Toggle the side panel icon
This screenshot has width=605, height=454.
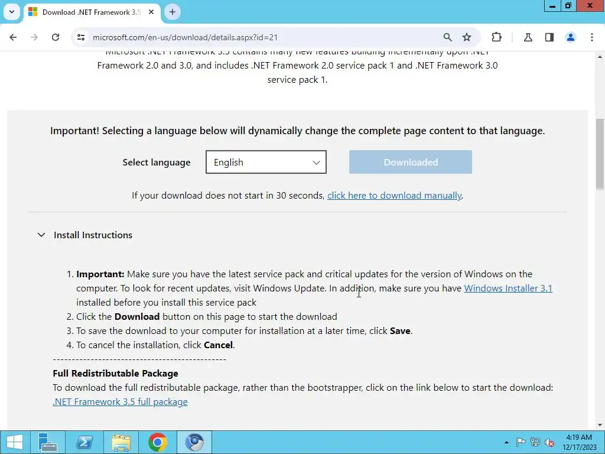[549, 37]
